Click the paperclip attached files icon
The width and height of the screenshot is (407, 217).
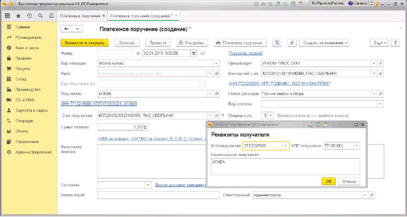pos(292,42)
